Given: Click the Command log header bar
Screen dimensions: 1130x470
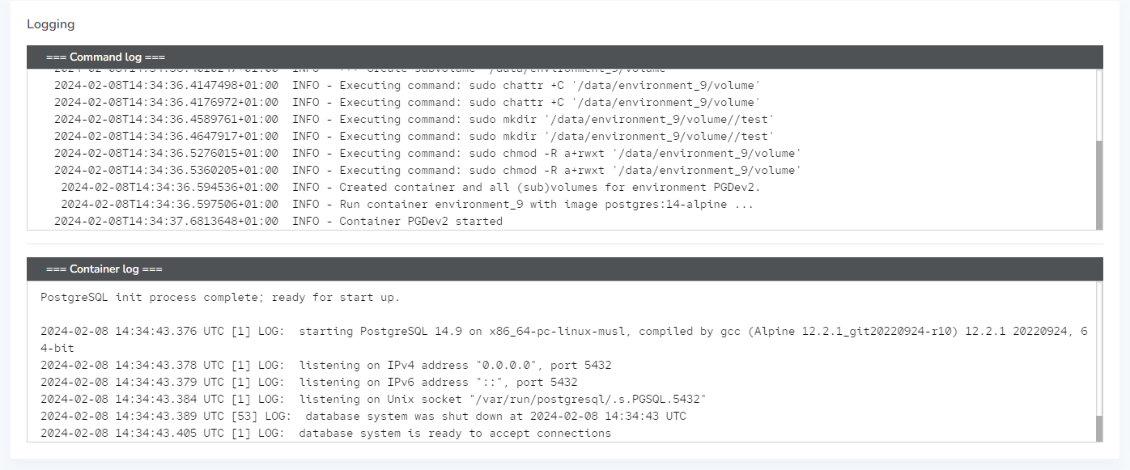Looking at the screenshot, I should [x=564, y=57].
